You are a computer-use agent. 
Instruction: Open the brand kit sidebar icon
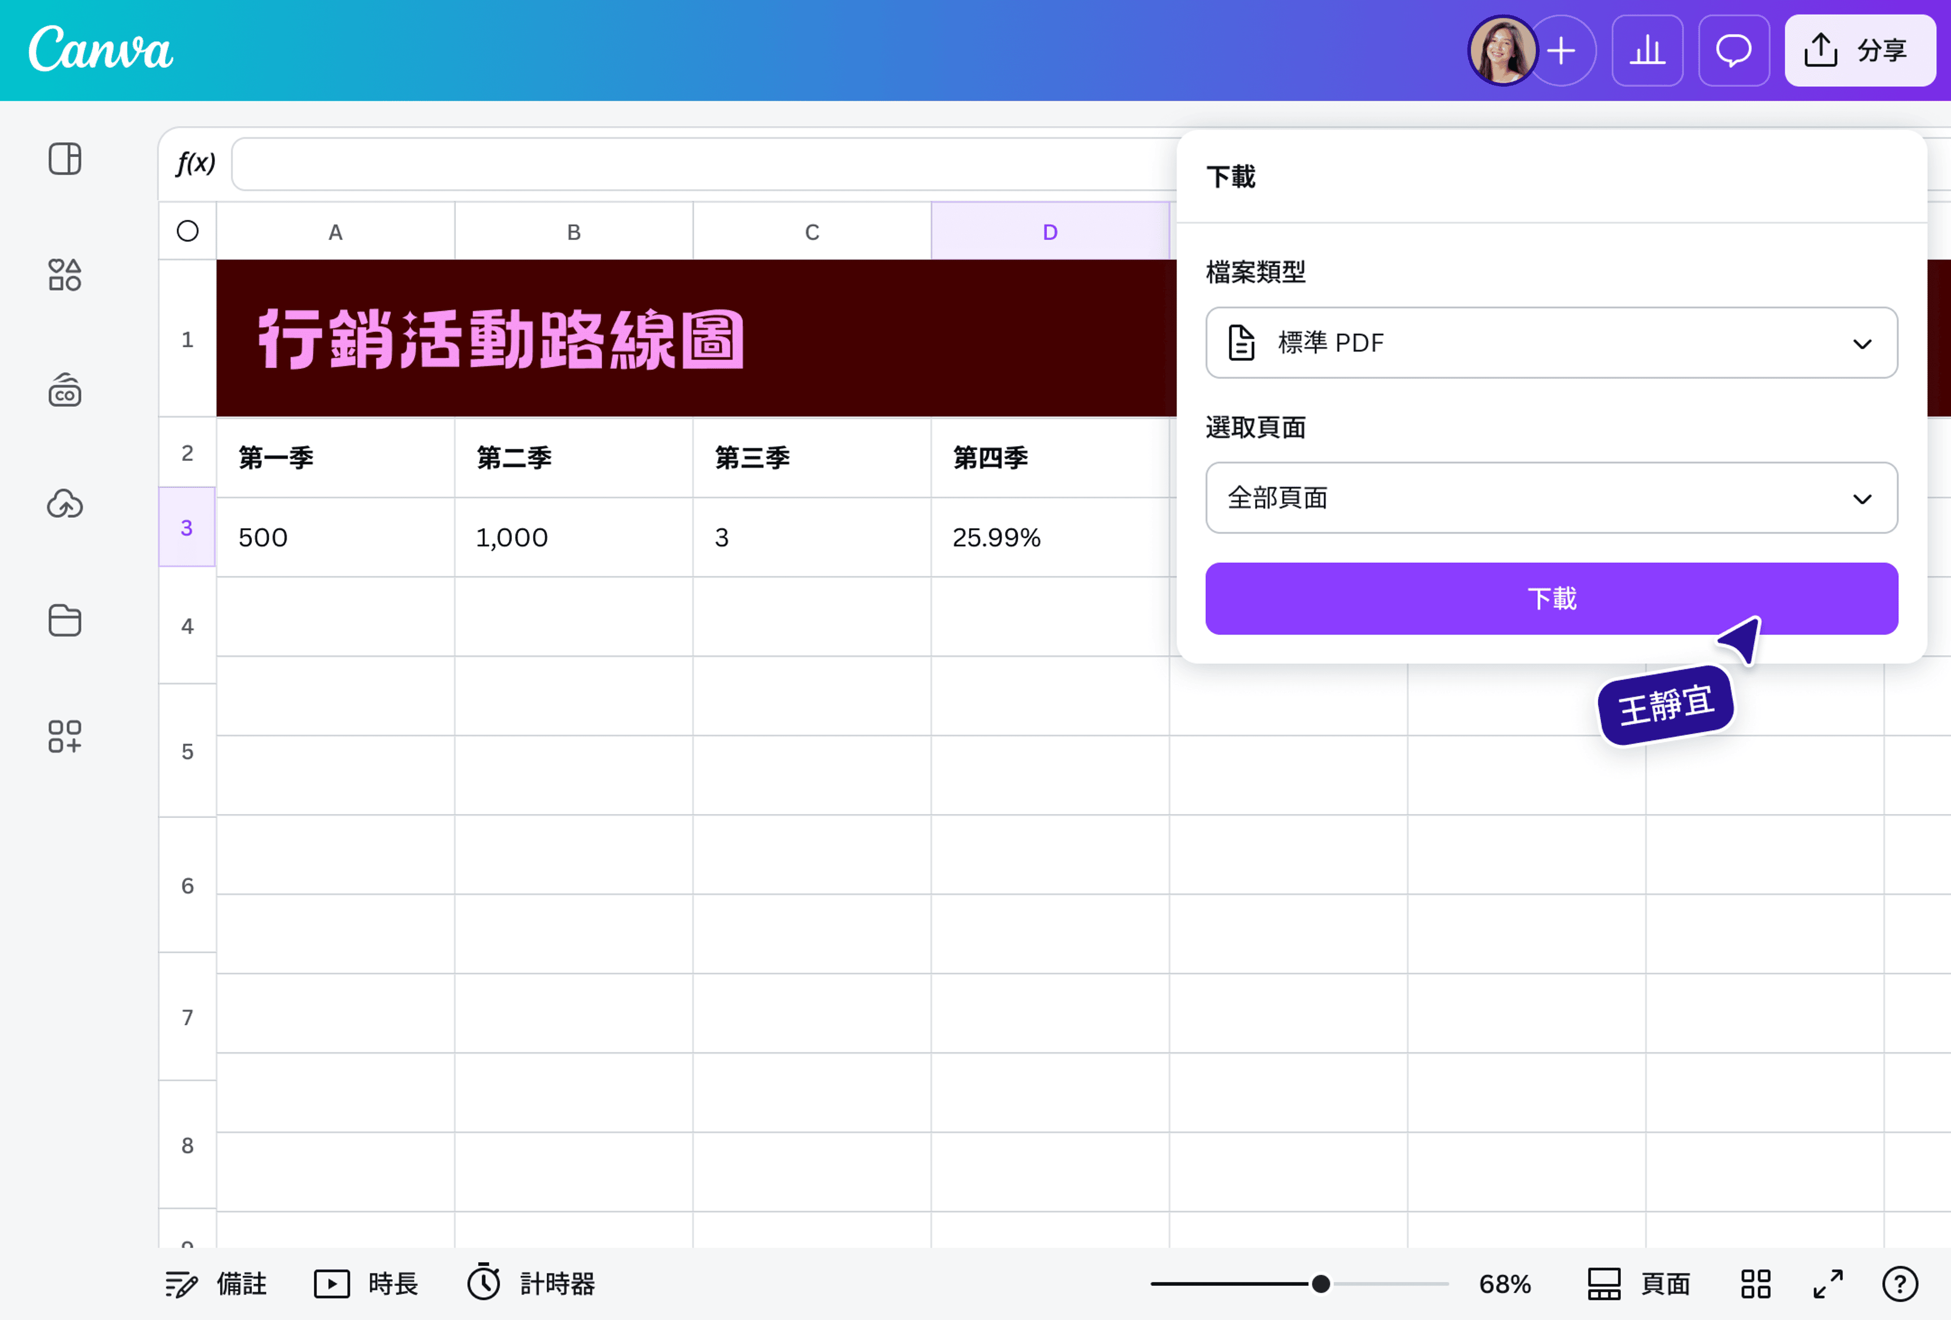[x=64, y=390]
